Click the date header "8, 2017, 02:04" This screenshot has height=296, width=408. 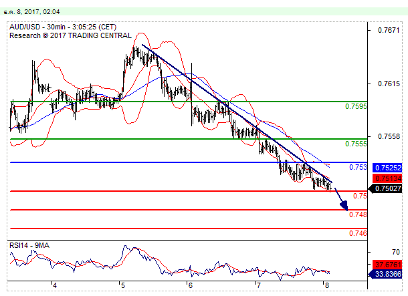pyautogui.click(x=38, y=12)
